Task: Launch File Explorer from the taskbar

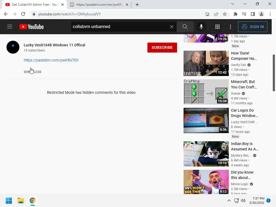Action: 20,201
